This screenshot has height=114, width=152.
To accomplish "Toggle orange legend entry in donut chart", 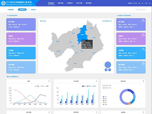I will pos(105,103).
